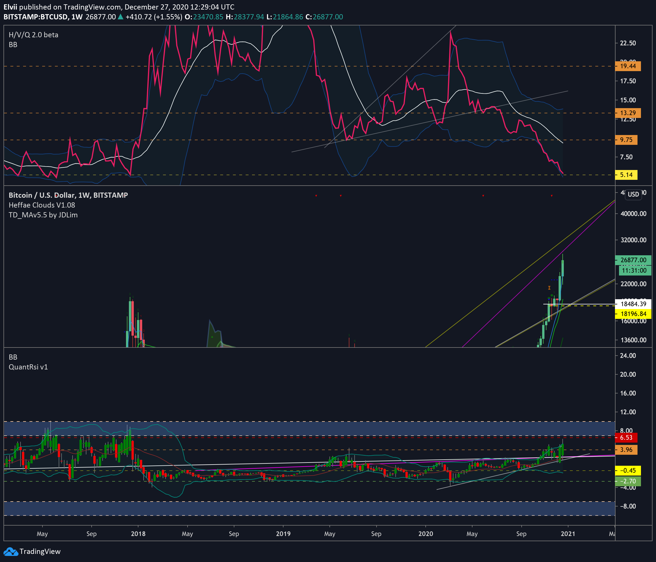Click the low value L: 21864.86

coord(285,17)
